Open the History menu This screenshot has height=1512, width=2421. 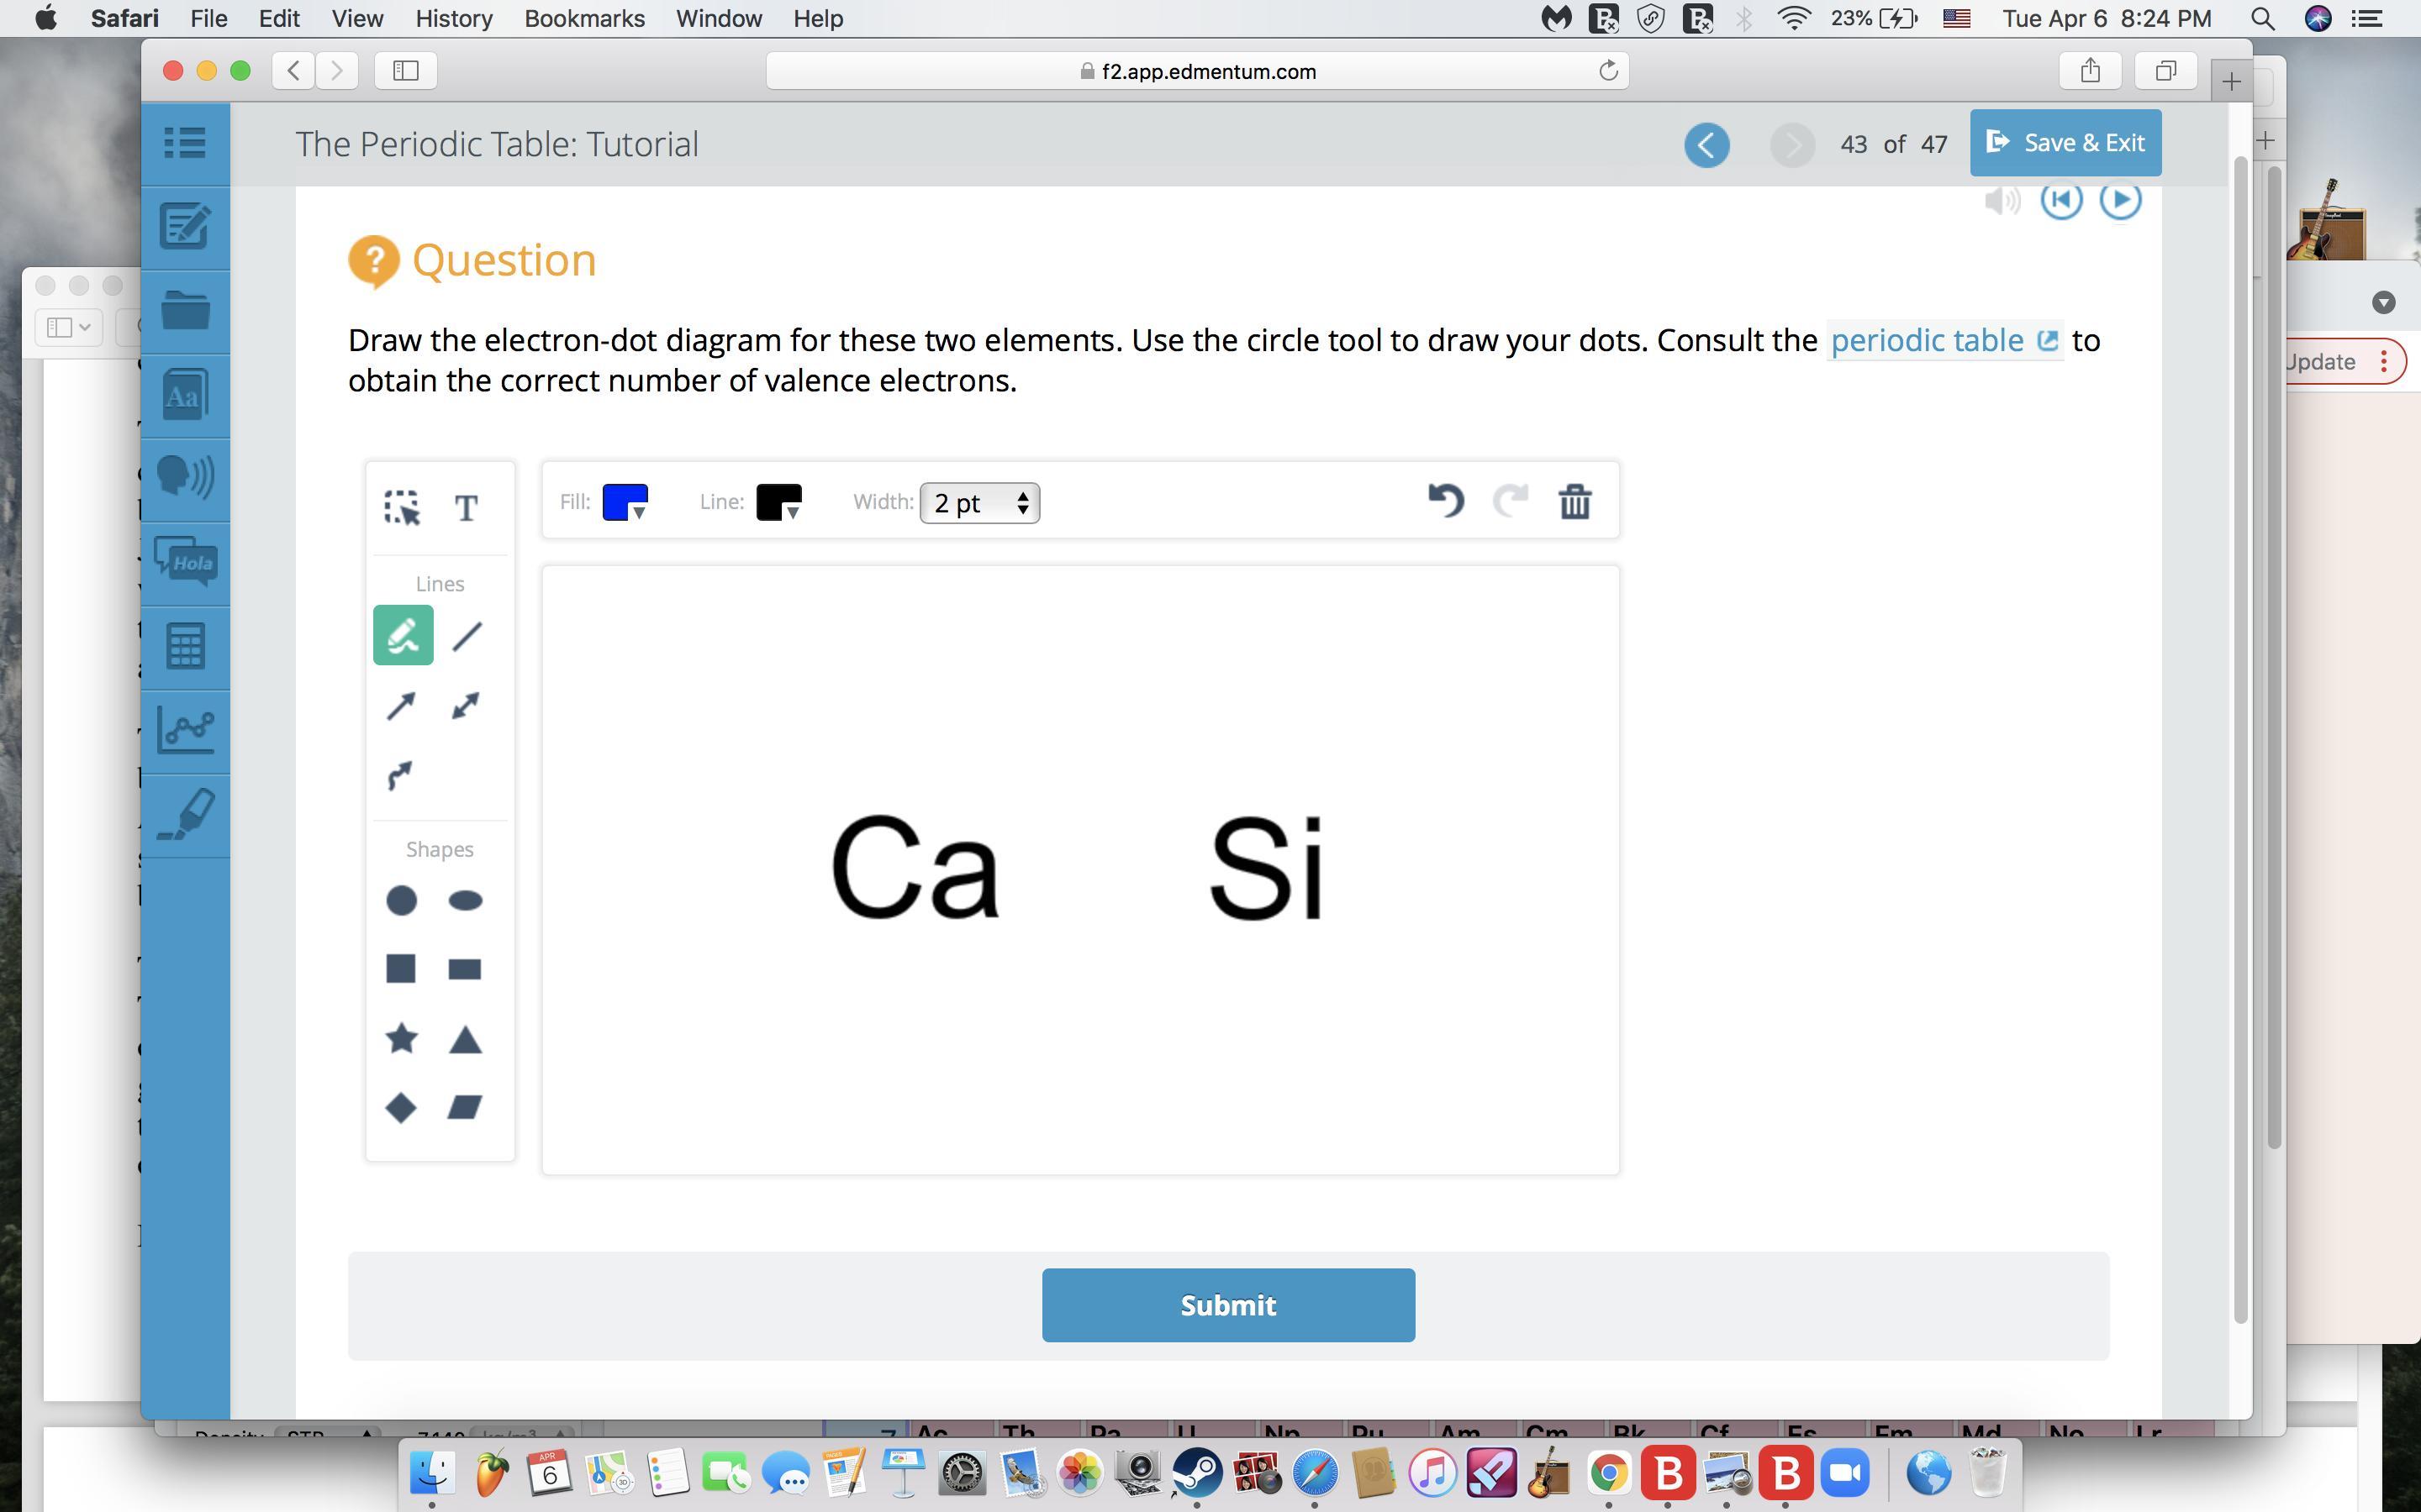(x=453, y=18)
